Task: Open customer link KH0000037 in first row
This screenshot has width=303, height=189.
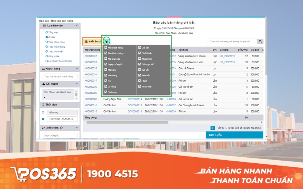Action: 91,56
